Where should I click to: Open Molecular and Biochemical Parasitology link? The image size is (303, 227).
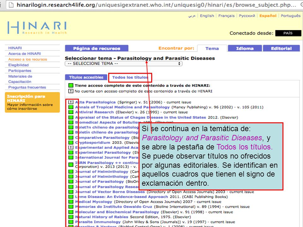117,212
